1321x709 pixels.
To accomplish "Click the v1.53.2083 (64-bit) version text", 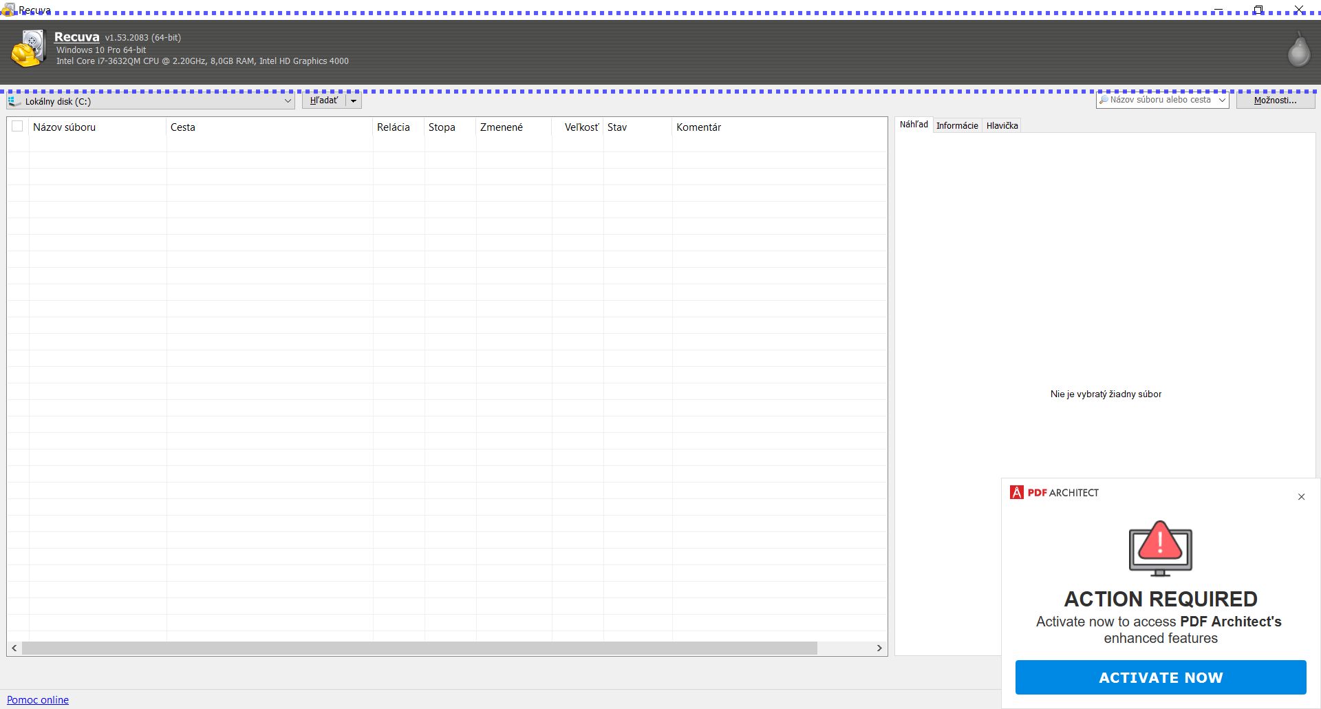I will point(143,38).
